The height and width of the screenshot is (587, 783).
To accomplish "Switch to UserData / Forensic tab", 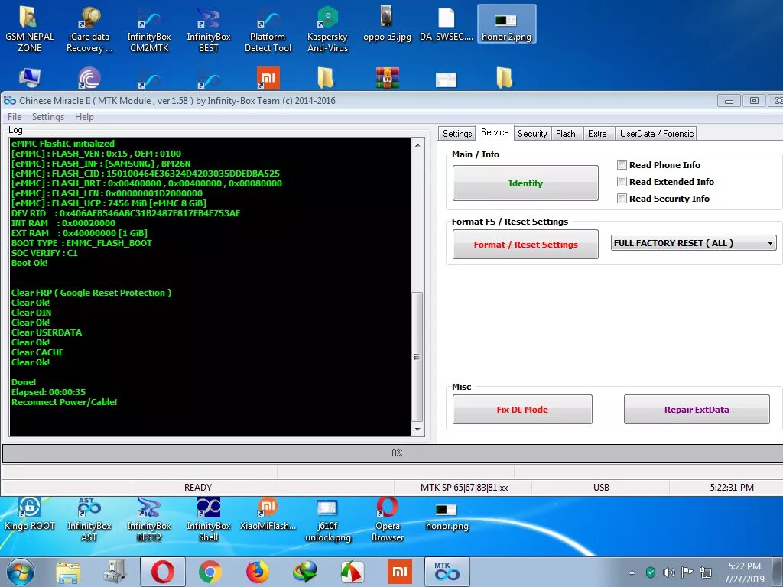I will click(x=657, y=133).
